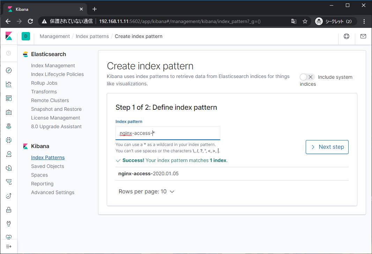Viewport: 372px width, 254px height.
Task: Open the Dashboard app icon
Action: click(x=9, y=98)
